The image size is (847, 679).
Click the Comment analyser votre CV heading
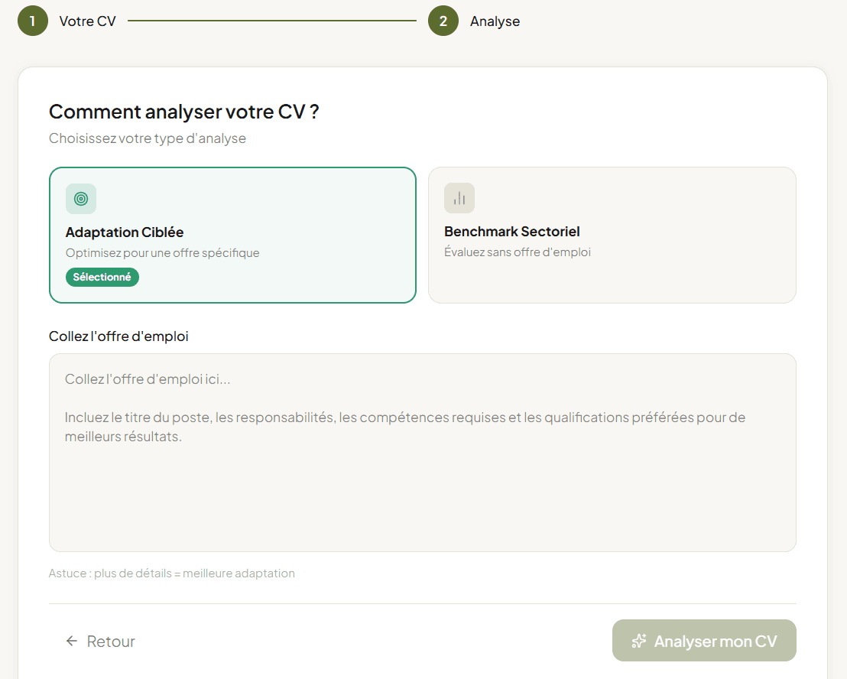pyautogui.click(x=183, y=111)
